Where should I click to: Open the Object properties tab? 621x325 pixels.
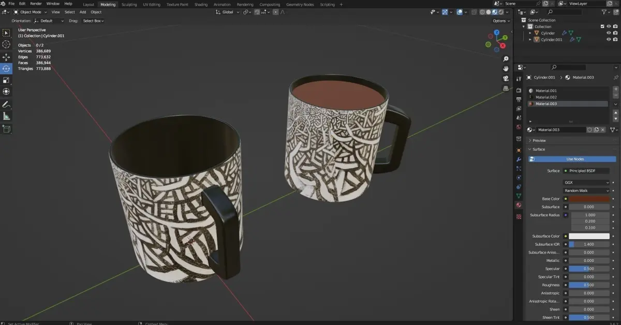pyautogui.click(x=519, y=150)
